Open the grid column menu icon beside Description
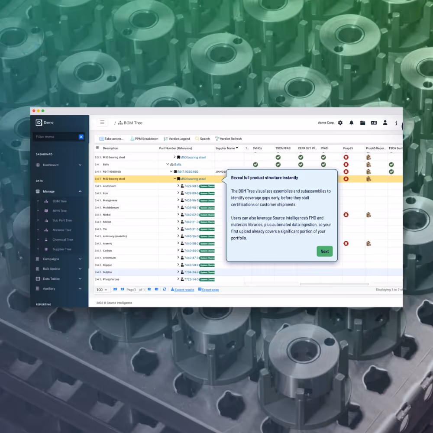 click(x=97, y=148)
